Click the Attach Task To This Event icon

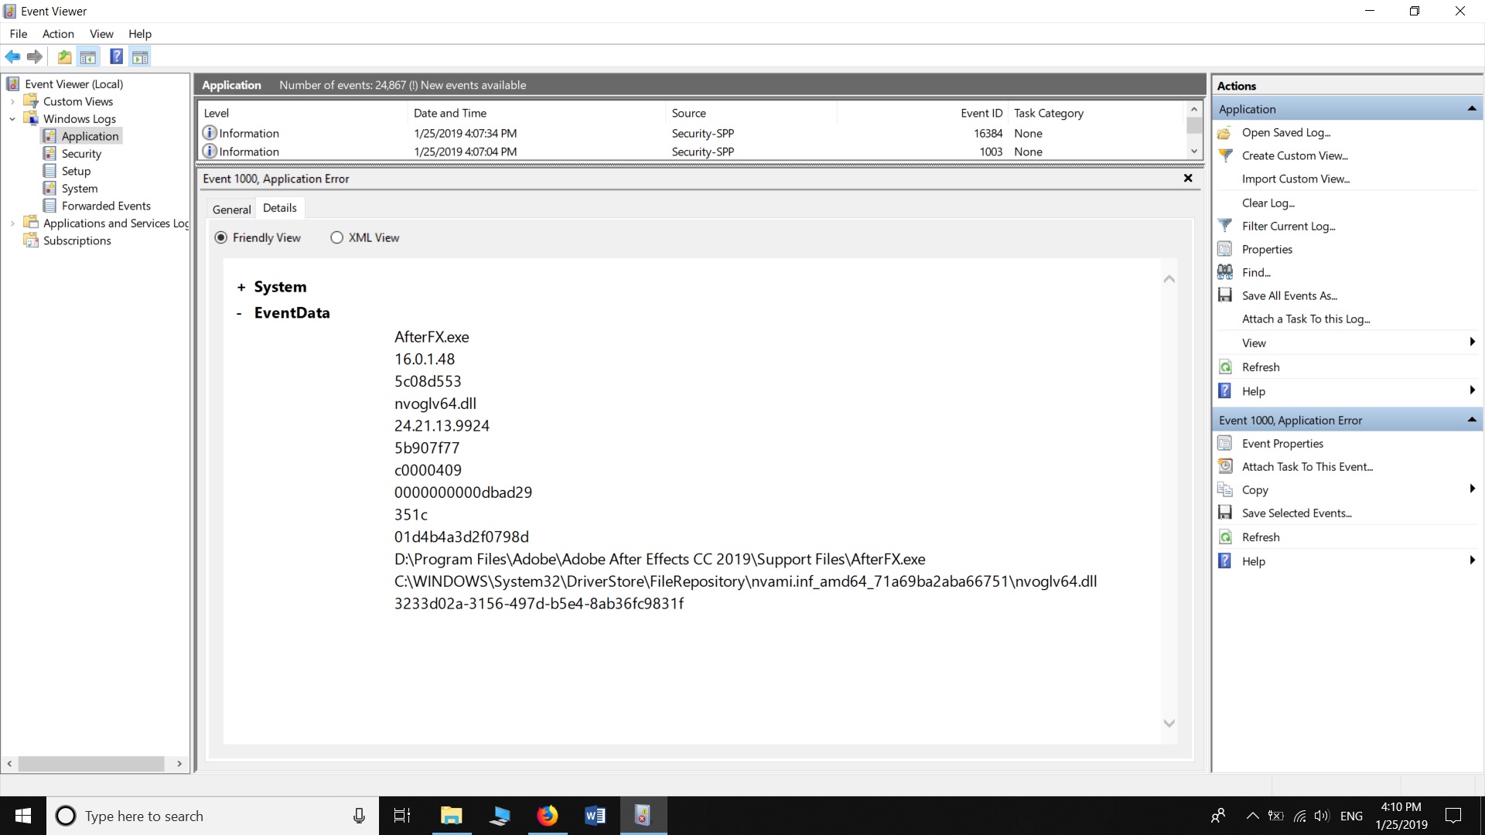click(x=1228, y=467)
